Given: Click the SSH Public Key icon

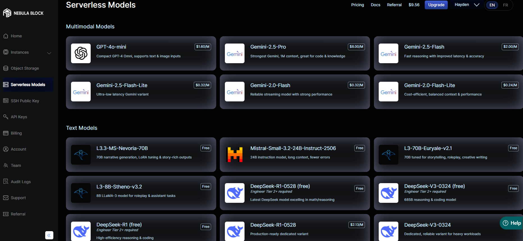Looking at the screenshot, I should click(x=6, y=101).
